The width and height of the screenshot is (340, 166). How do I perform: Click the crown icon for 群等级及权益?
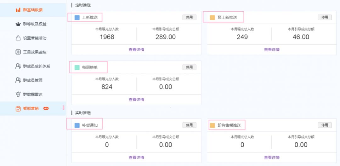18,24
